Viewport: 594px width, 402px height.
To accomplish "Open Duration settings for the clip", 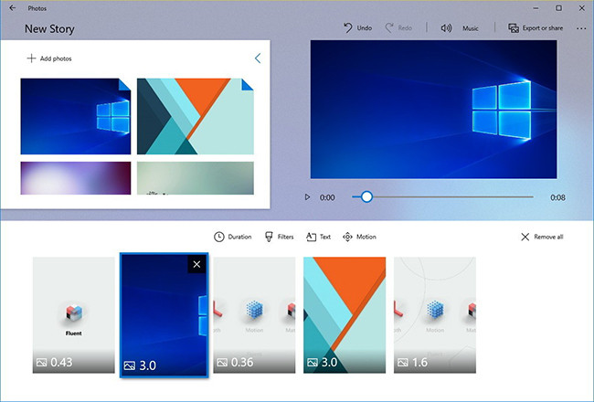I will click(x=233, y=237).
